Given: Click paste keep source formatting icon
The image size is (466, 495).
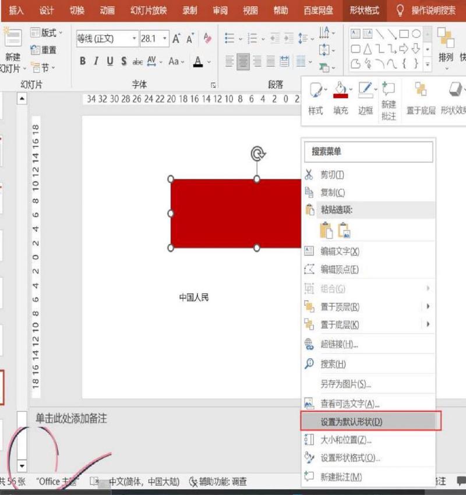Looking at the screenshot, I should point(326,230).
